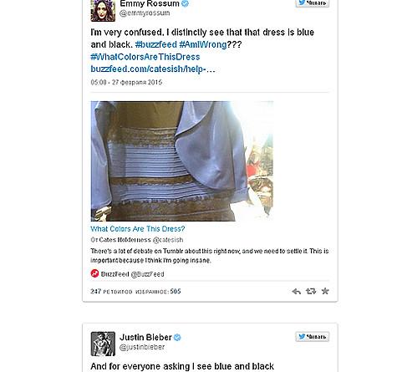The image size is (397, 372).
Task: Click the @emmyrossum handle
Action: (x=145, y=13)
